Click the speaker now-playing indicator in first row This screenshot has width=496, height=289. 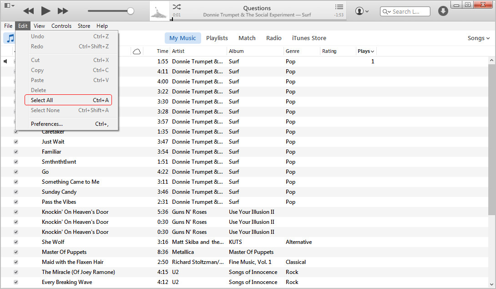click(x=5, y=61)
